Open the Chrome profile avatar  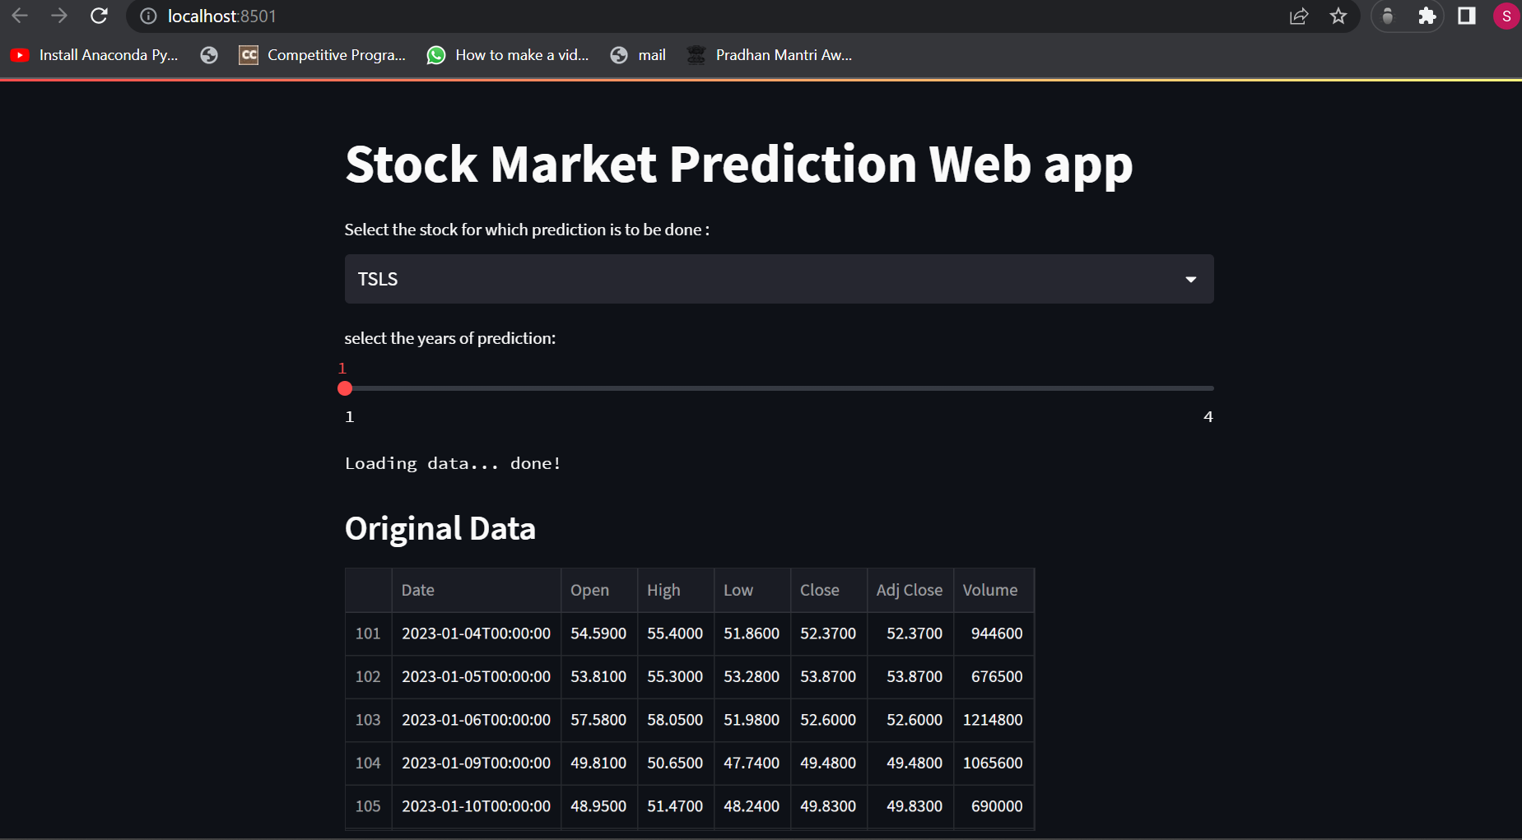[x=1506, y=16]
